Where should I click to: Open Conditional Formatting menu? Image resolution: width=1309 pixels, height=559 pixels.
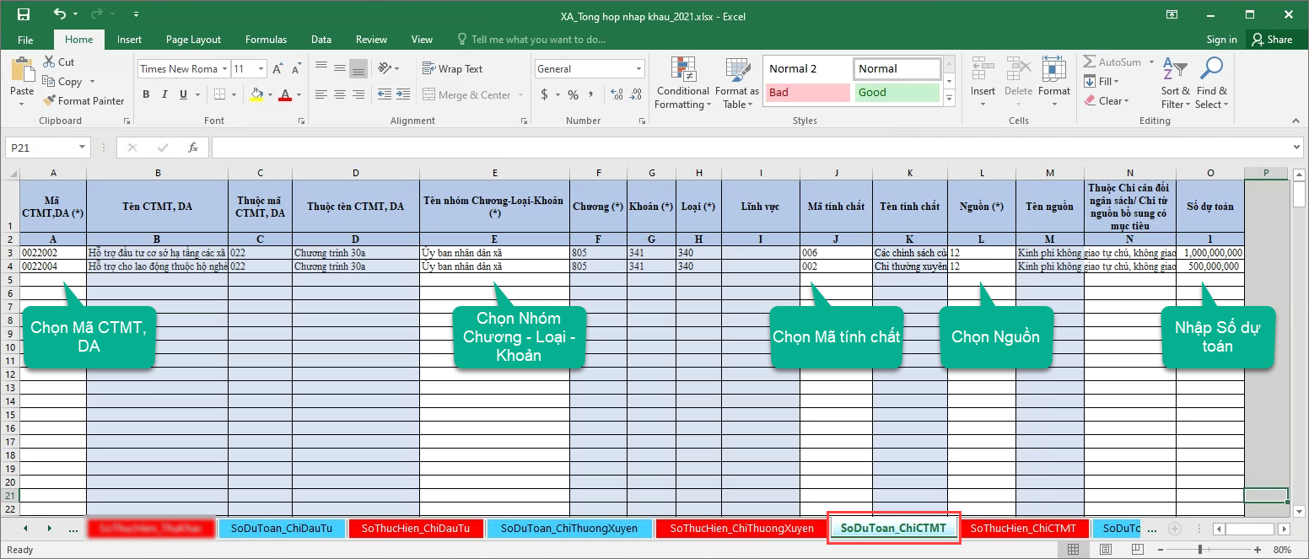(x=682, y=83)
